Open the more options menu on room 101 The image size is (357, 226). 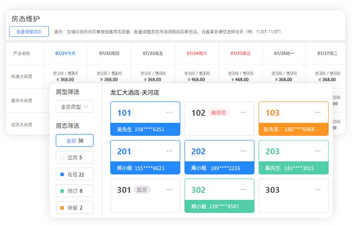tap(169, 113)
